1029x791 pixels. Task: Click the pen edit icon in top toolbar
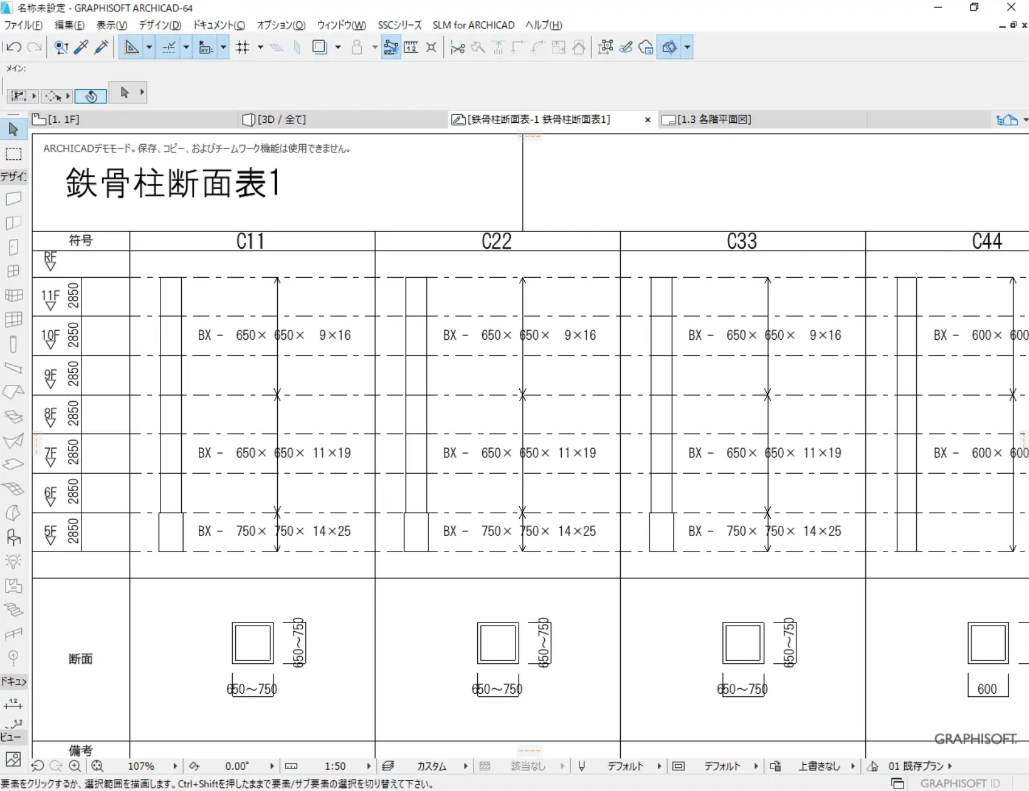coord(626,47)
